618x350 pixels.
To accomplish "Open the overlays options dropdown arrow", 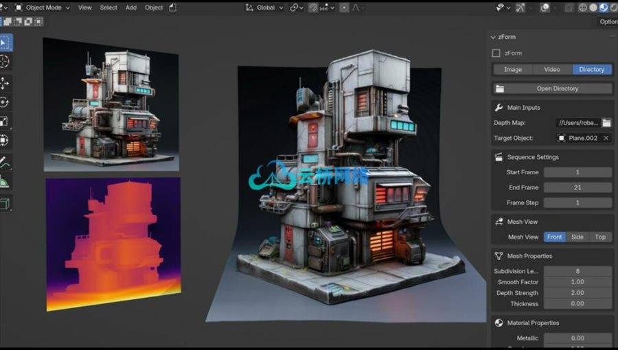I will point(555,8).
